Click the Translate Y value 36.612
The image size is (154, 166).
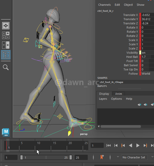click(147, 19)
